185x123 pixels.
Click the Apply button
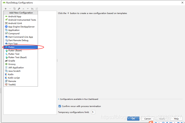[162, 119]
